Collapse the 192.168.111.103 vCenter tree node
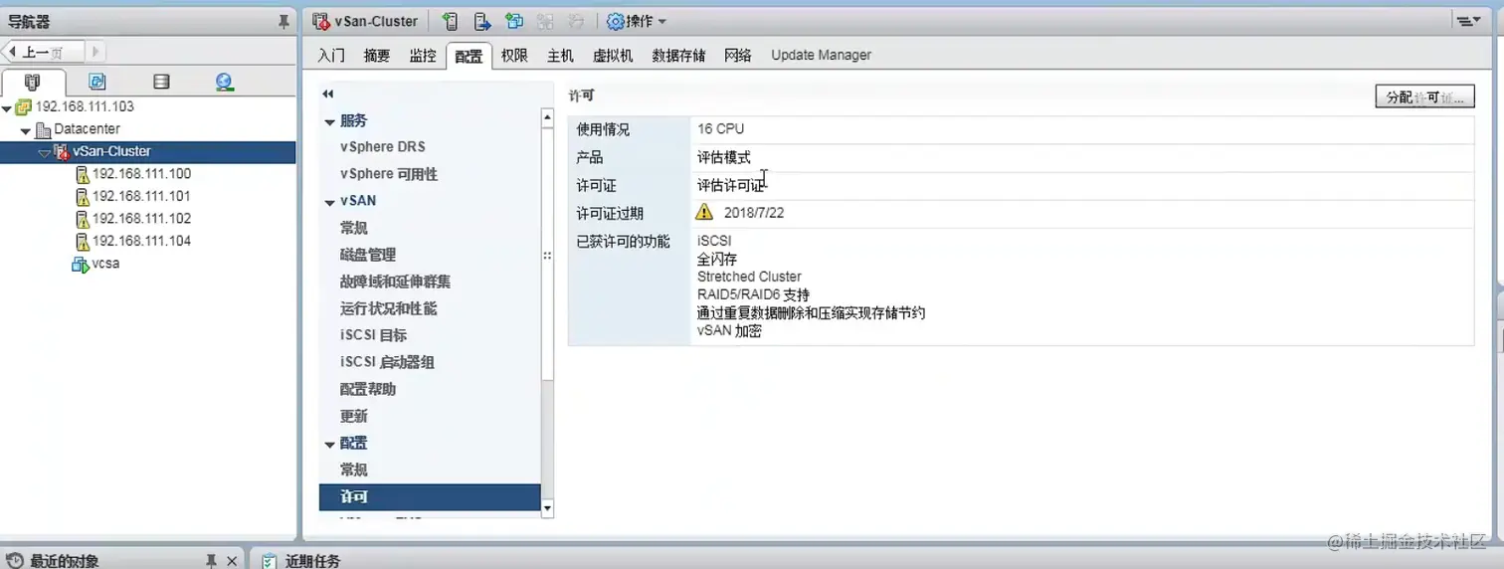1504x569 pixels. tap(7, 107)
